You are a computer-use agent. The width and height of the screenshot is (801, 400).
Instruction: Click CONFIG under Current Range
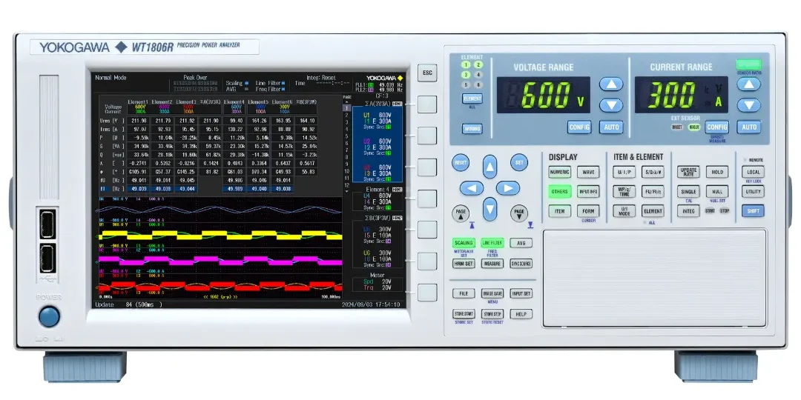[x=716, y=127]
